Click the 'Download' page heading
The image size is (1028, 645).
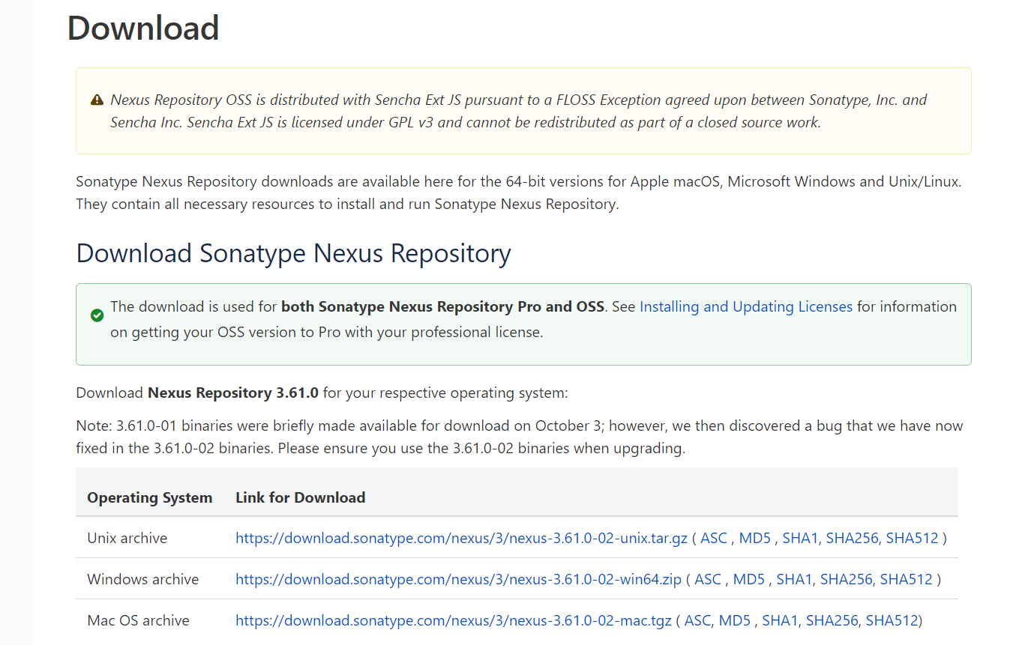click(143, 28)
